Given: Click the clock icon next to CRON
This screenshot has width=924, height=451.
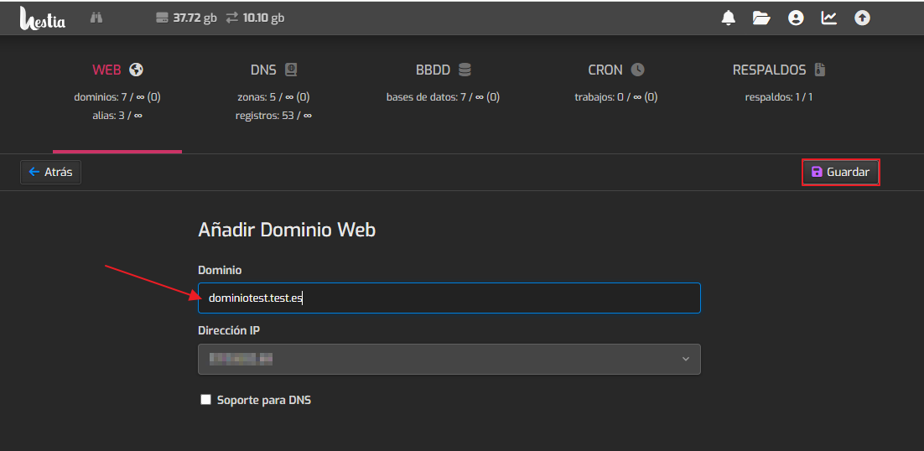Looking at the screenshot, I should click(637, 70).
